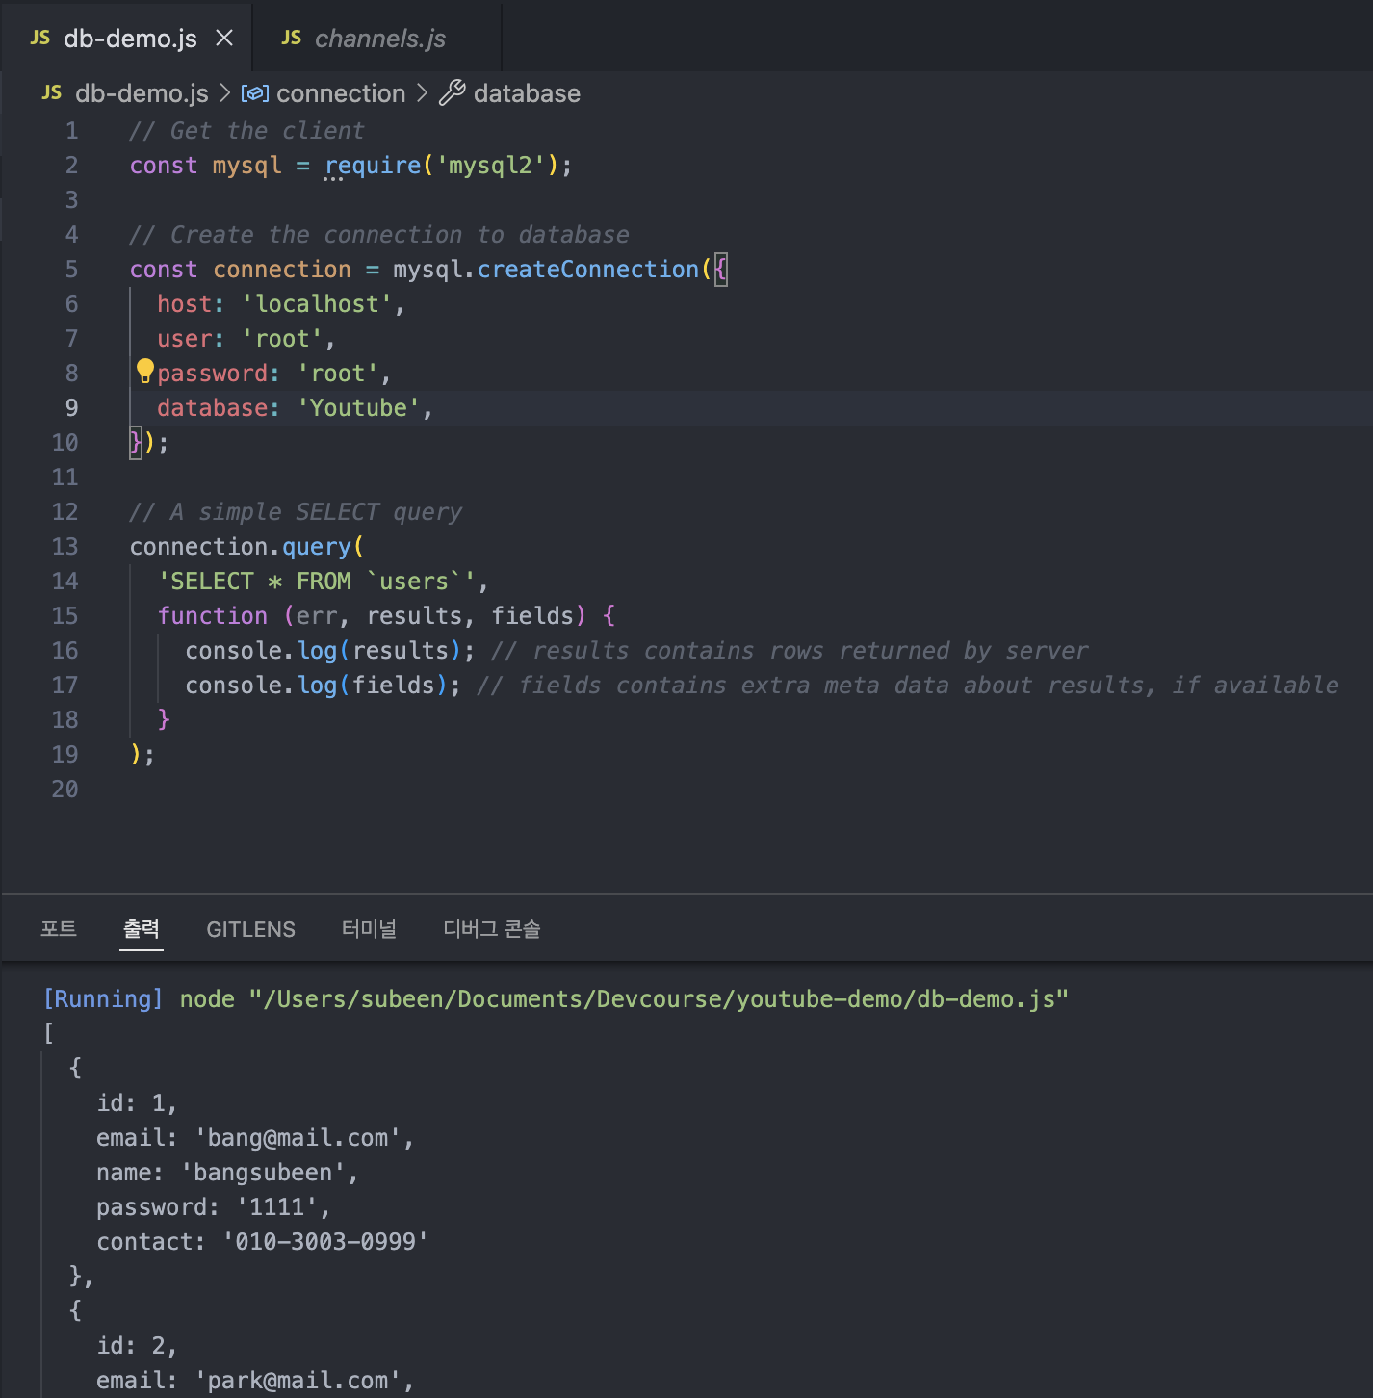This screenshot has width=1373, height=1398.
Task: Click the 'fields contains extra meta data' comment
Action: tap(907, 686)
